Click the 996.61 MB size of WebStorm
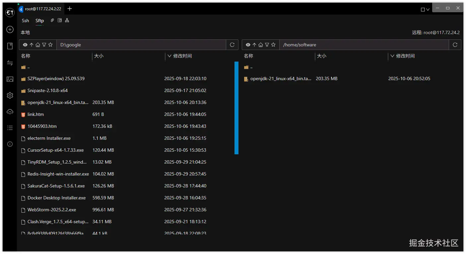 click(103, 210)
